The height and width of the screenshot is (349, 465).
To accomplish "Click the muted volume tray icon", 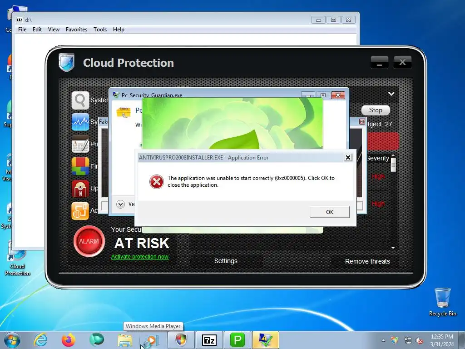I will coord(419,340).
